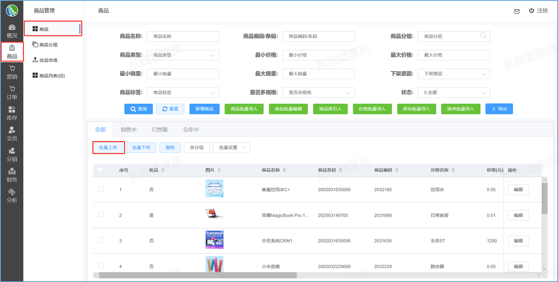Click the 商品名称 input field
Screen dimensions: 558x282
tap(183, 36)
